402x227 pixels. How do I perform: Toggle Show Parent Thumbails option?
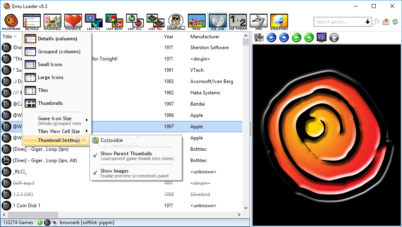coord(136,156)
